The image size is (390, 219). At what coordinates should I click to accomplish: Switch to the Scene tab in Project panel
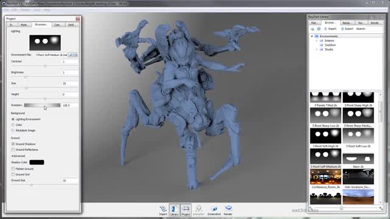[x=12, y=25]
